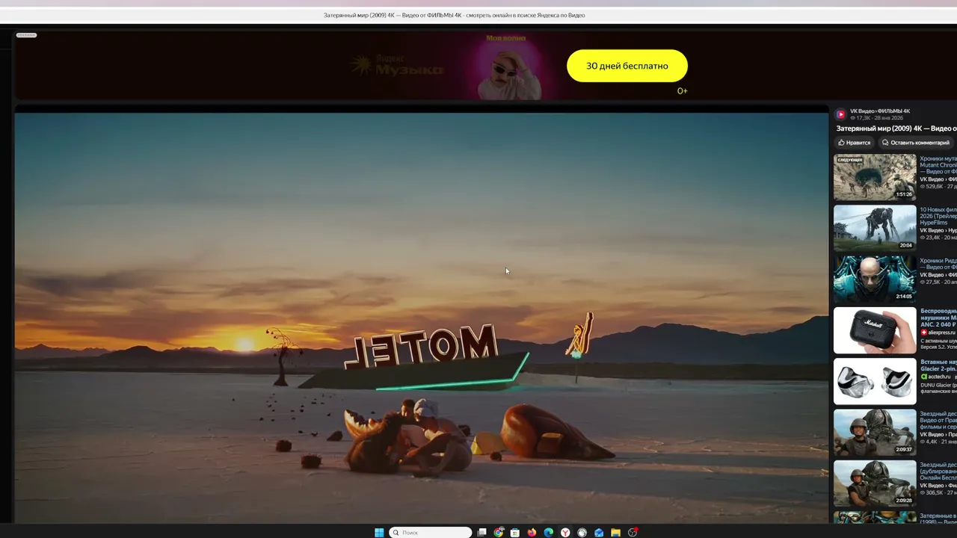Open the Беспроводные наушники Marshall ad link
The width and height of the screenshot is (957, 538).
938,318
